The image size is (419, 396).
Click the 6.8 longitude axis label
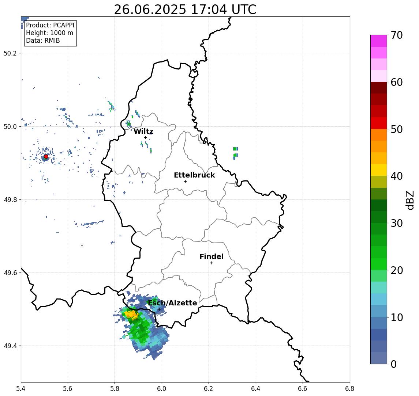[349, 389]
